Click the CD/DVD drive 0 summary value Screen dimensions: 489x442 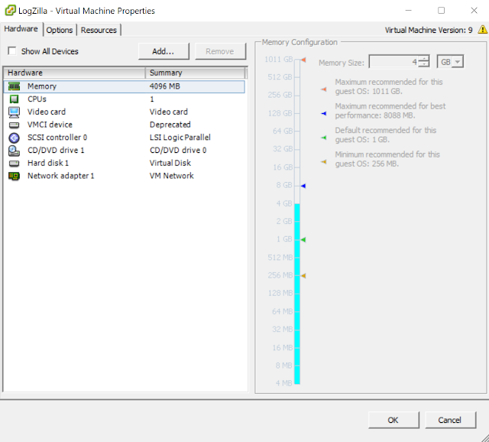pos(178,151)
